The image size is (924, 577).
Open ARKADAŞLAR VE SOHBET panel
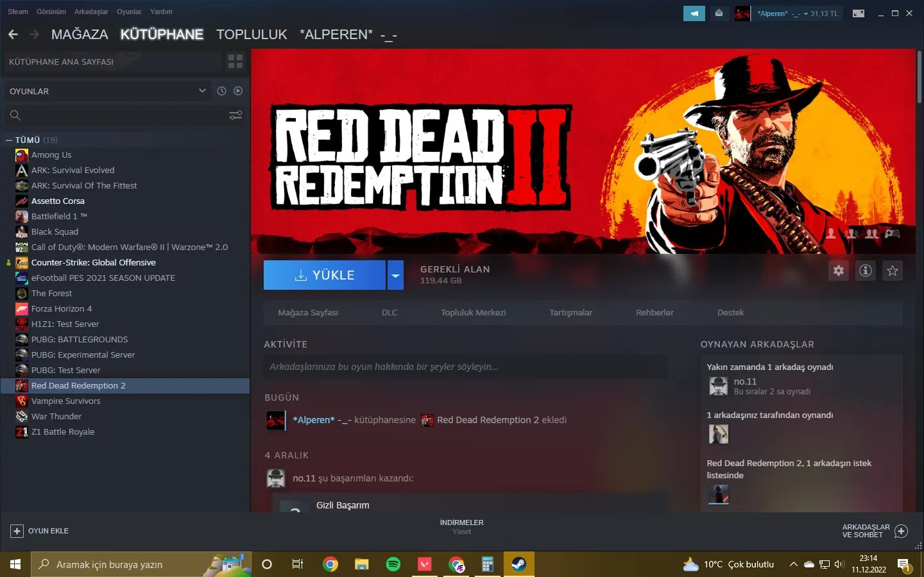tap(875, 531)
